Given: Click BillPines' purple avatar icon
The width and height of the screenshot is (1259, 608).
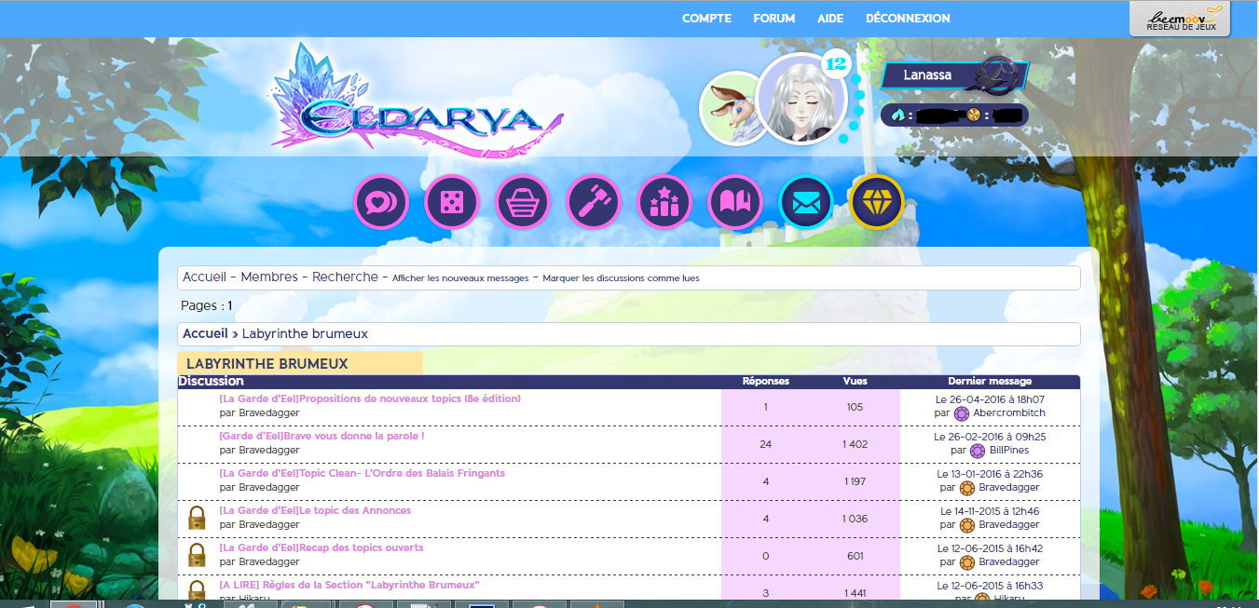Looking at the screenshot, I should pyautogui.click(x=978, y=451).
